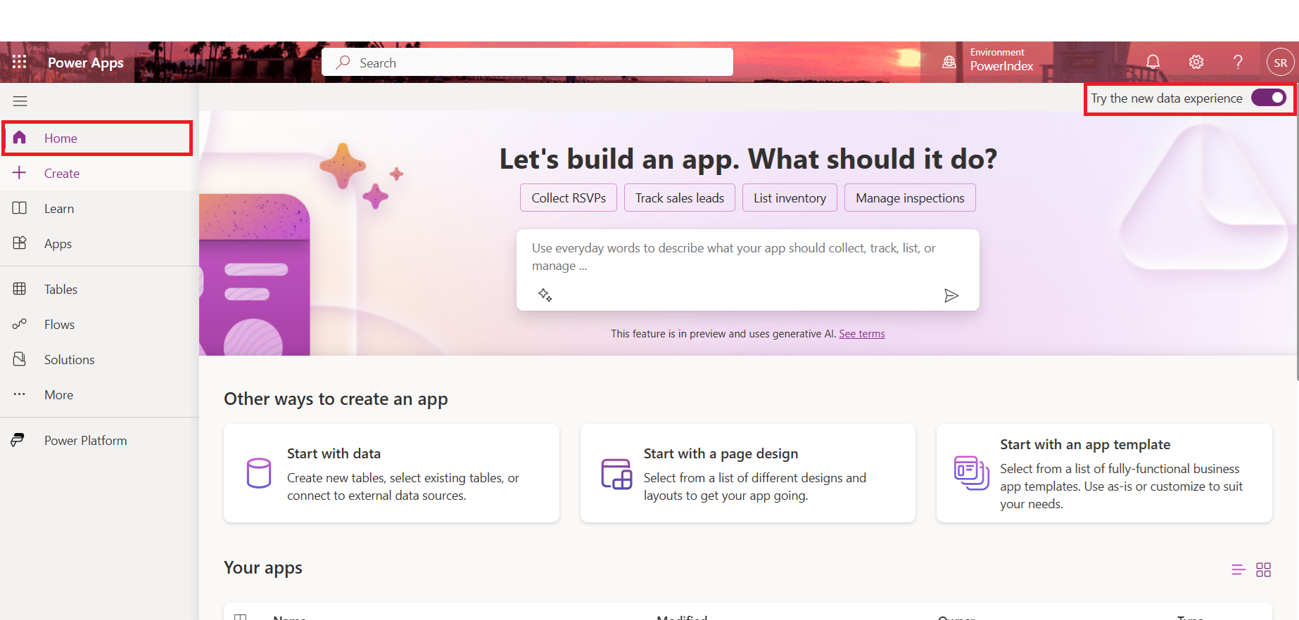The height and width of the screenshot is (620, 1299).
Task: Click the environment globe icon
Action: click(x=949, y=62)
